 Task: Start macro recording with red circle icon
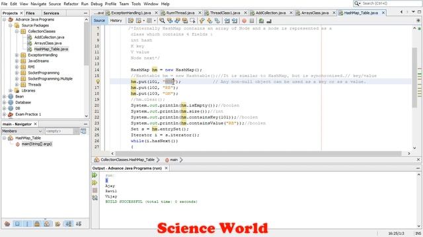[244, 20]
